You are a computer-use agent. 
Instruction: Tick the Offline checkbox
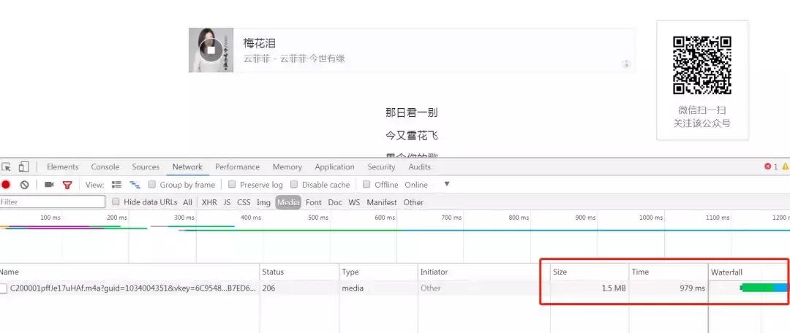point(366,185)
